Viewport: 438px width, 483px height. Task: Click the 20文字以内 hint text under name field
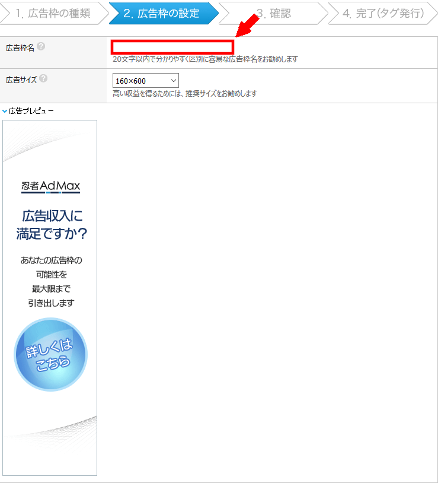pyautogui.click(x=205, y=59)
